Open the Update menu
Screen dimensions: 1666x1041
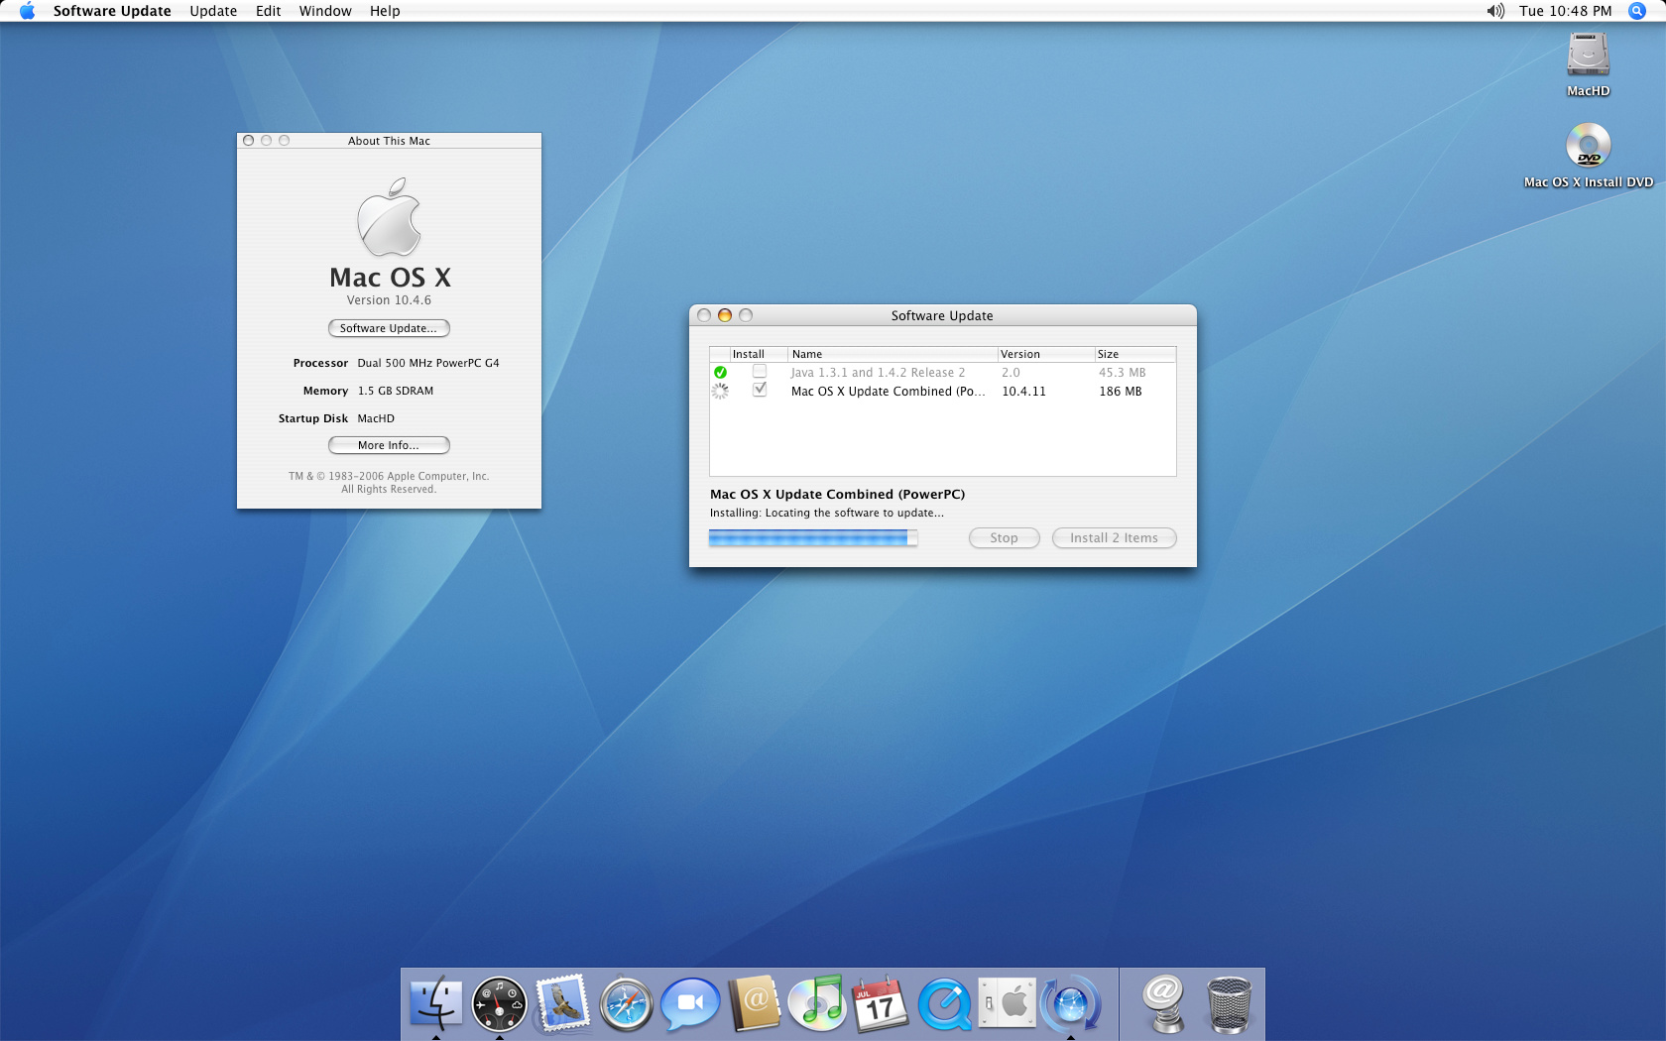coord(213,11)
